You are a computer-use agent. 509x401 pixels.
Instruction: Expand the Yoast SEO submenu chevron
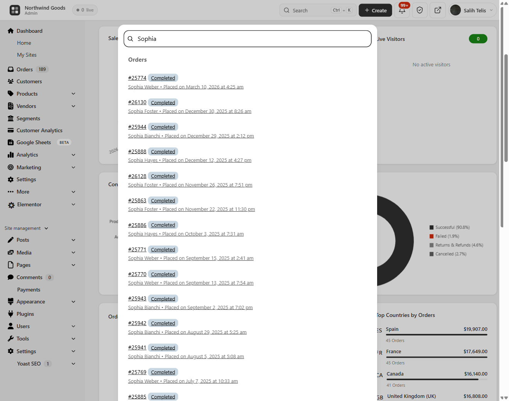coord(73,364)
